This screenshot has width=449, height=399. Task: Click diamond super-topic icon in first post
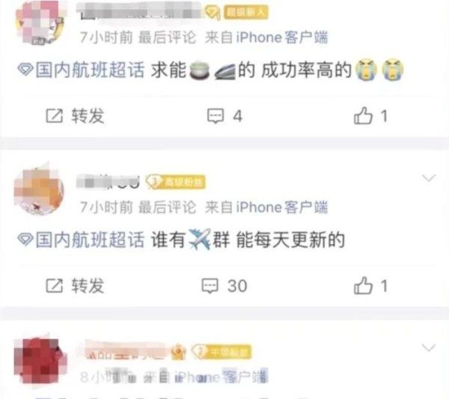pyautogui.click(x=25, y=70)
